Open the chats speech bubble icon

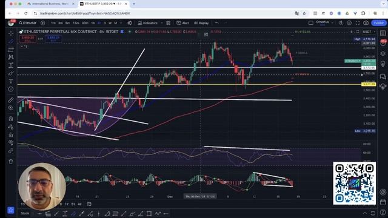[383, 76]
